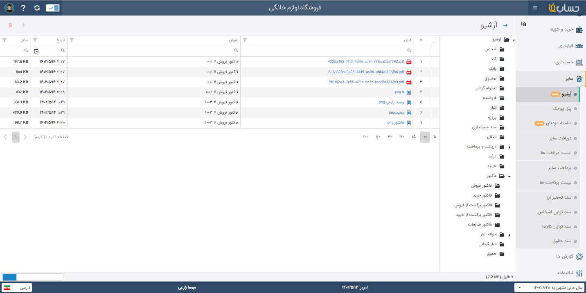Image resolution: width=586 pixels, height=293 pixels.
Task: Click the download arrow icon
Action: (24, 25)
